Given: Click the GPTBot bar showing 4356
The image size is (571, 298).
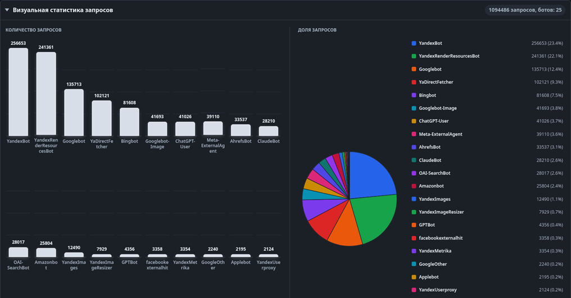Looking at the screenshot, I should click(x=130, y=256).
